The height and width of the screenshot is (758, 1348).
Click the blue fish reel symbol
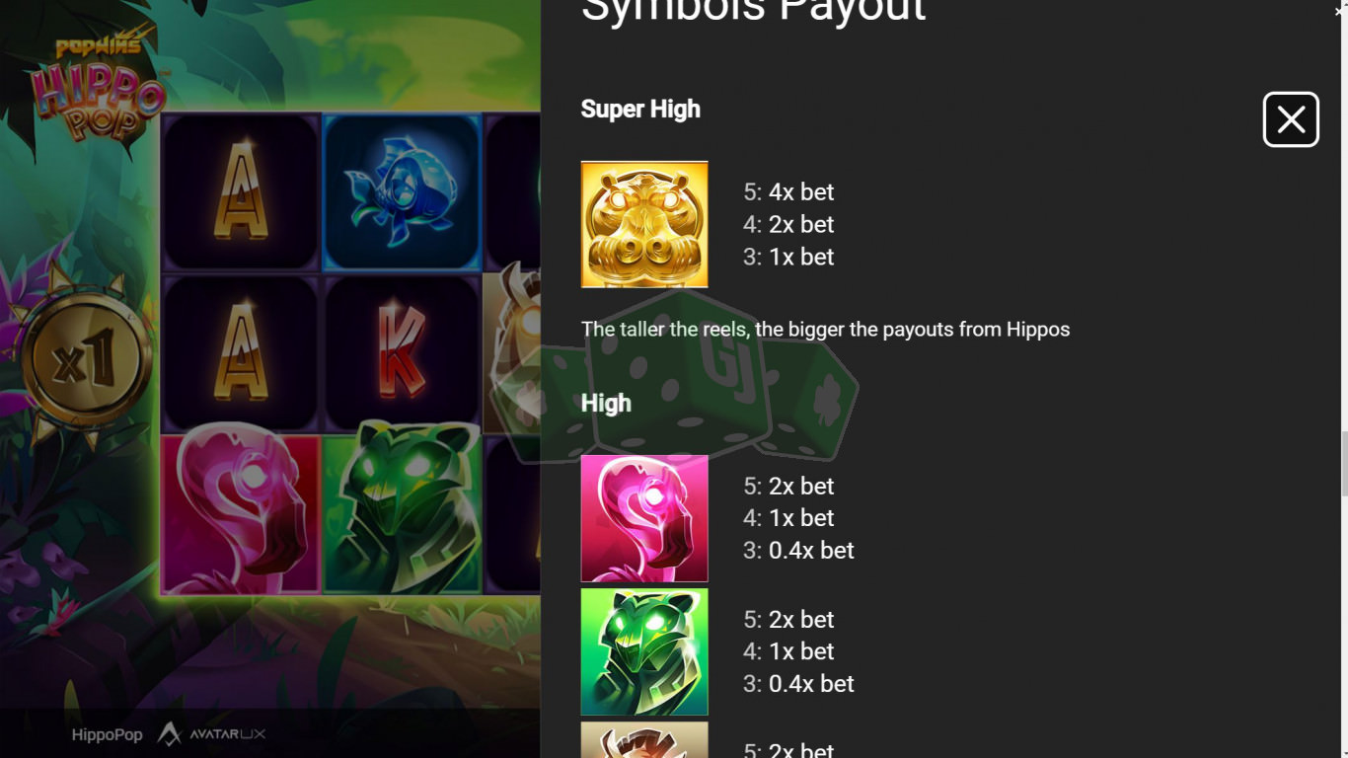click(403, 191)
